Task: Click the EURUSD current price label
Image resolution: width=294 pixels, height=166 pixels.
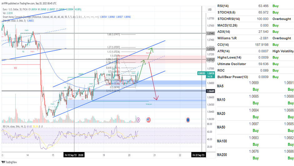Action: (202, 73)
